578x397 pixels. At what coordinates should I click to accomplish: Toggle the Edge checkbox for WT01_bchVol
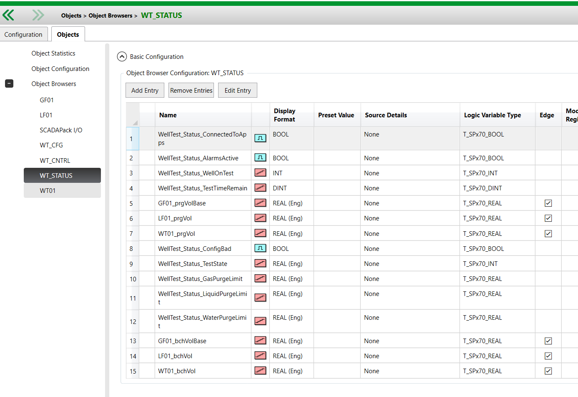548,371
